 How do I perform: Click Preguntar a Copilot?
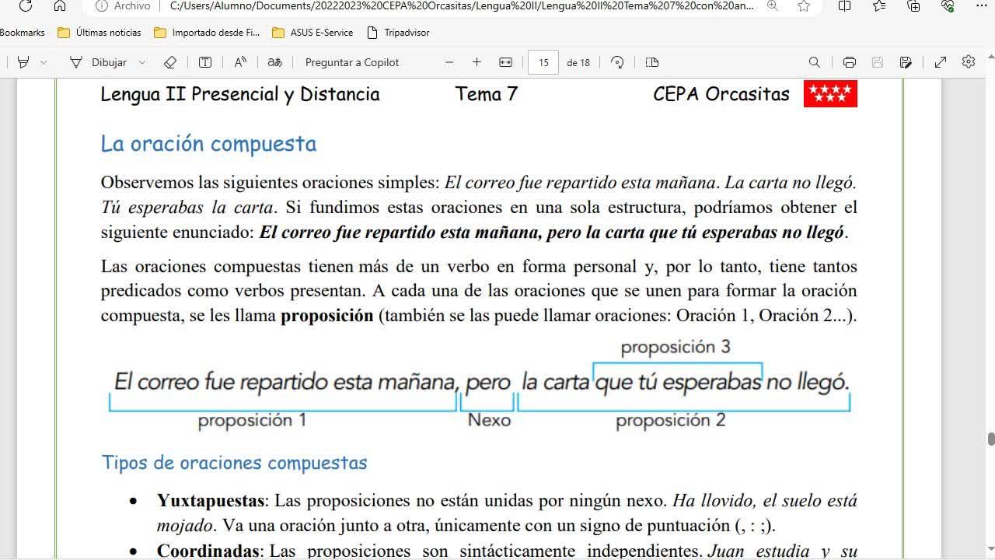351,62
